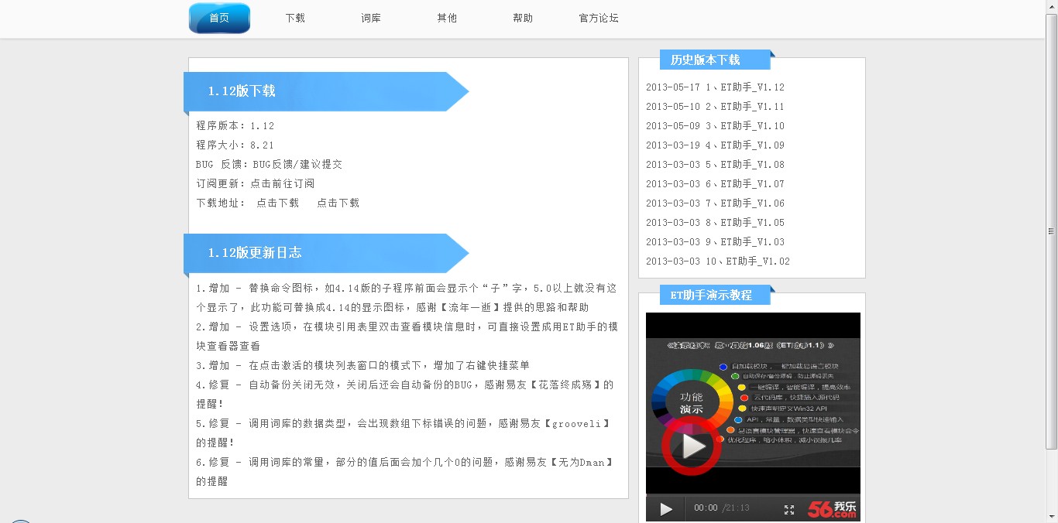Open the 词库 navigation menu
1058x523 pixels.
point(371,19)
